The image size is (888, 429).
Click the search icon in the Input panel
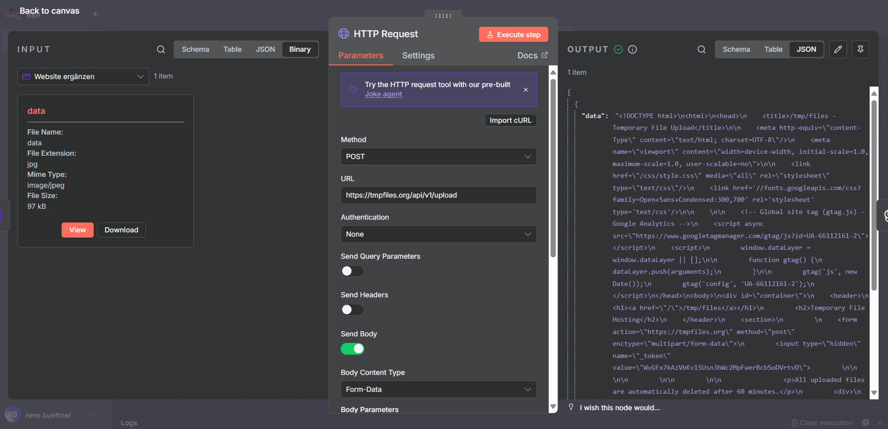click(161, 49)
